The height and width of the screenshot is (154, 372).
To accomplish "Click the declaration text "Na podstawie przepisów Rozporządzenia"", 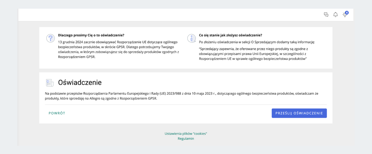I will click(182, 96).
